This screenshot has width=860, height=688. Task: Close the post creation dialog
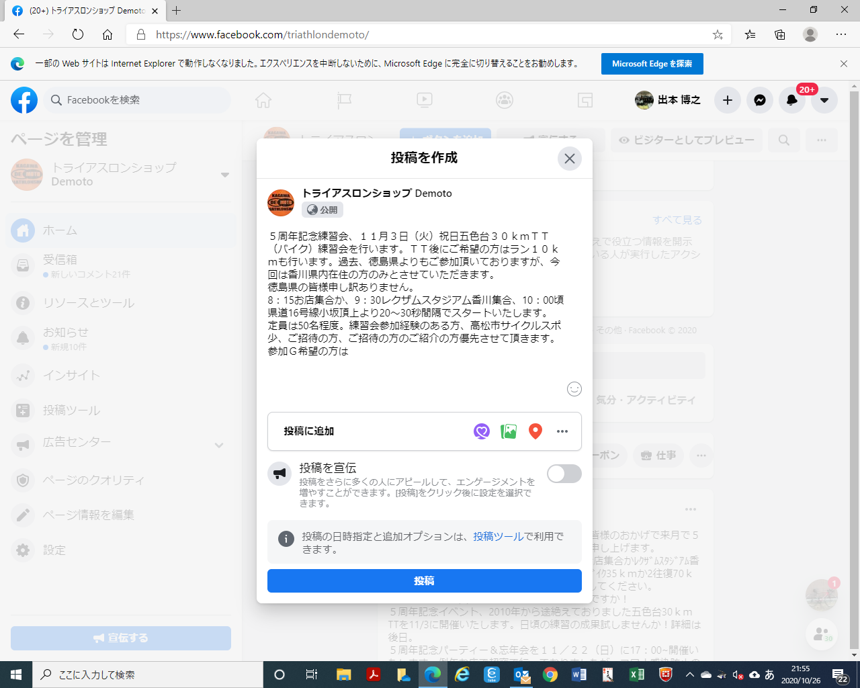pyautogui.click(x=570, y=159)
